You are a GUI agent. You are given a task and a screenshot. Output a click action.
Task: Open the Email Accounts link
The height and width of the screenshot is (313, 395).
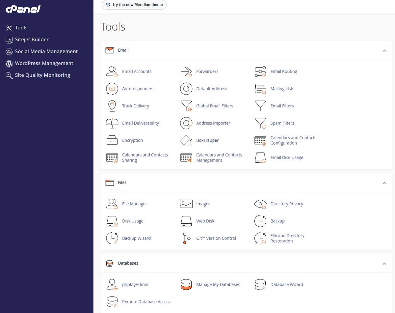tap(137, 71)
